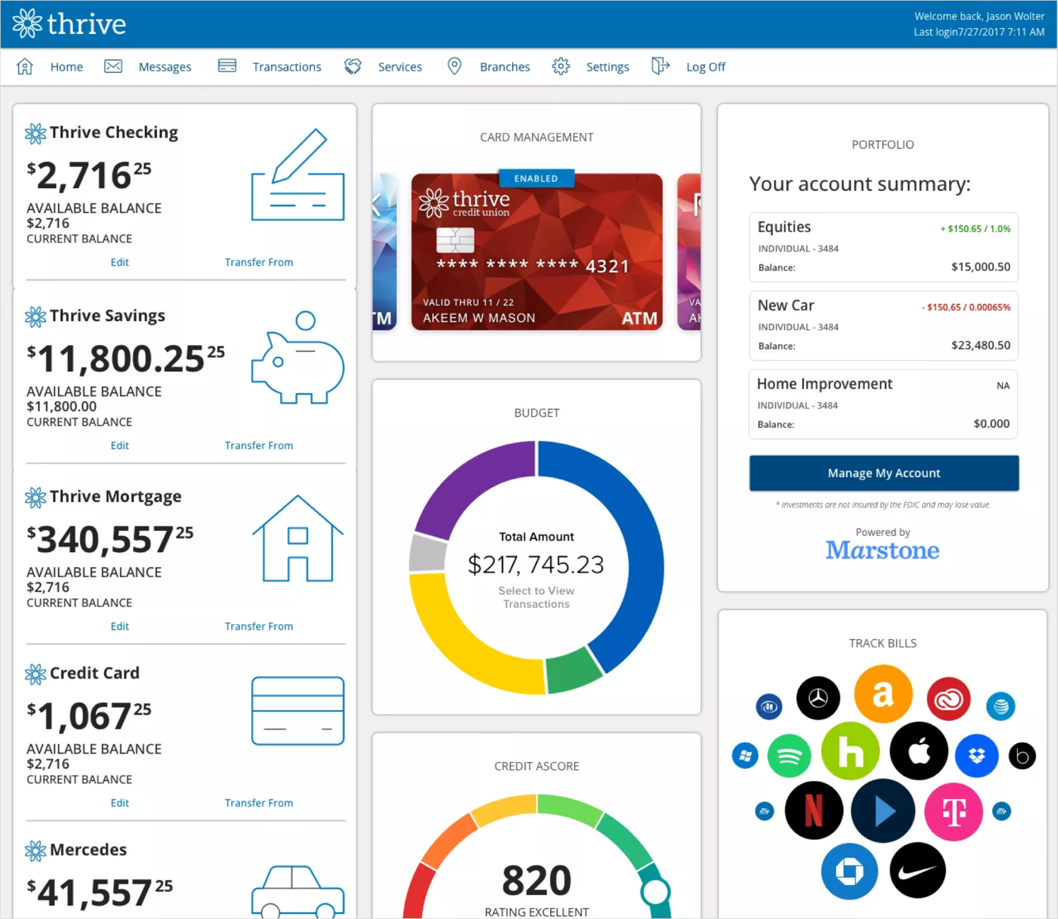The width and height of the screenshot is (1058, 919).
Task: Select the Nike swoosh bill icon
Action: tap(917, 870)
